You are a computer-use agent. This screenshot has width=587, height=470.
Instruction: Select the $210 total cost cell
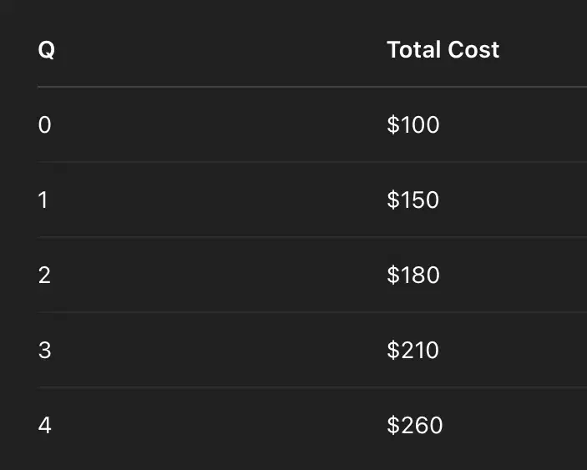413,351
